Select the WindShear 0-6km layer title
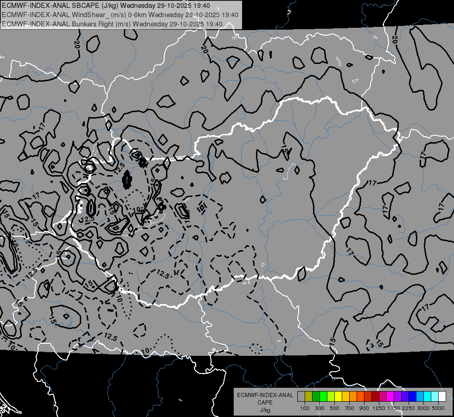Viewport: 454px width, 417px height. coord(120,15)
